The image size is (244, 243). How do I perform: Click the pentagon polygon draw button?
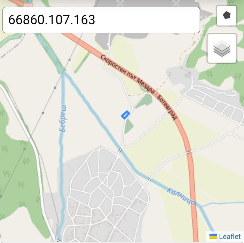(x=227, y=16)
